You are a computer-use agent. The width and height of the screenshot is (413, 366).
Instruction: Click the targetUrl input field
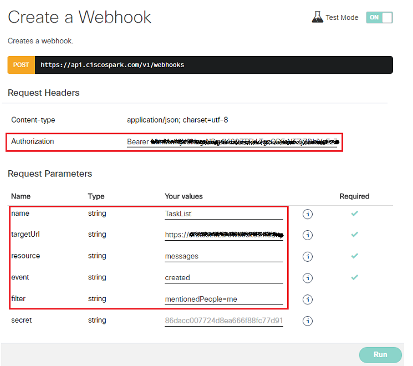[x=223, y=235]
